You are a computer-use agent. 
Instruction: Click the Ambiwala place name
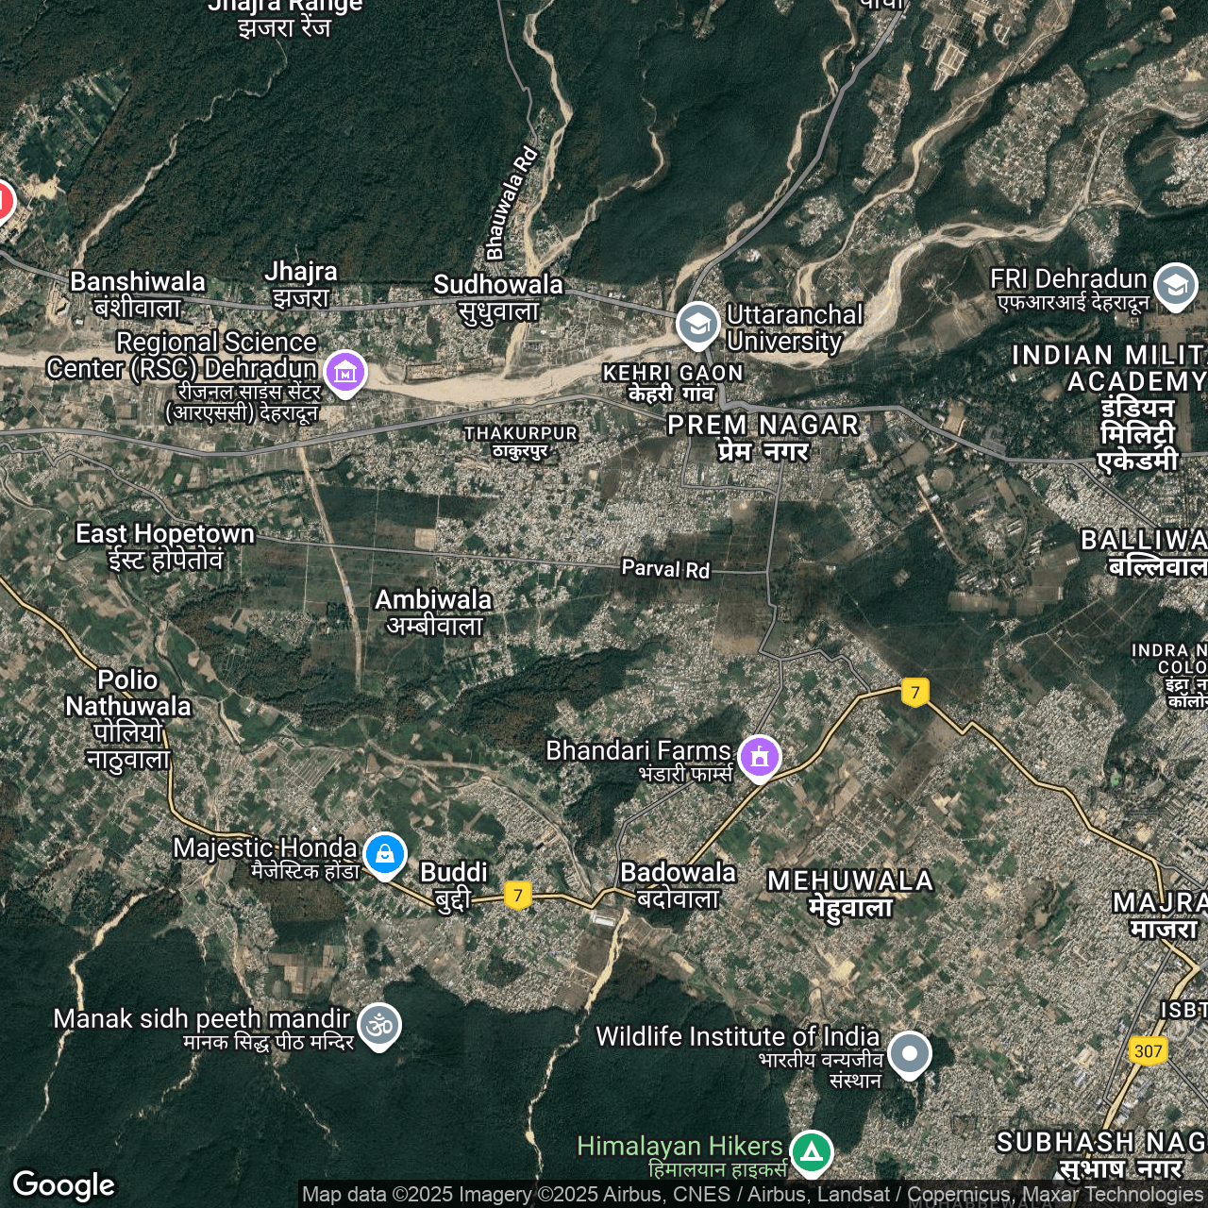[433, 612]
